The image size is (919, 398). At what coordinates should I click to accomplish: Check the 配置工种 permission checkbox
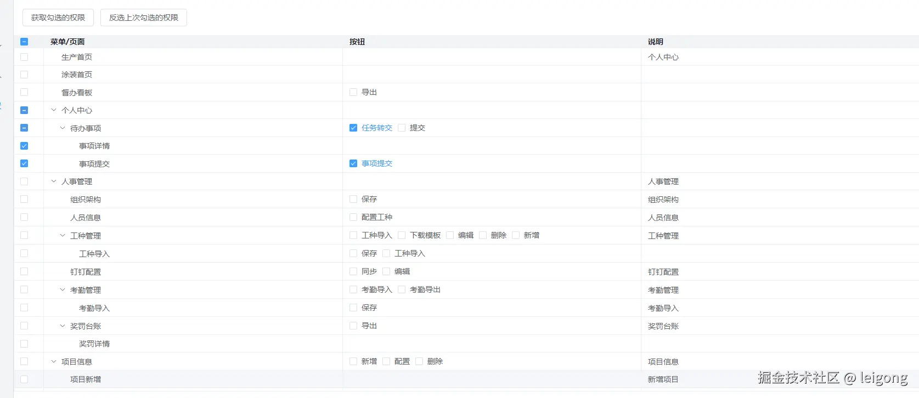353,217
